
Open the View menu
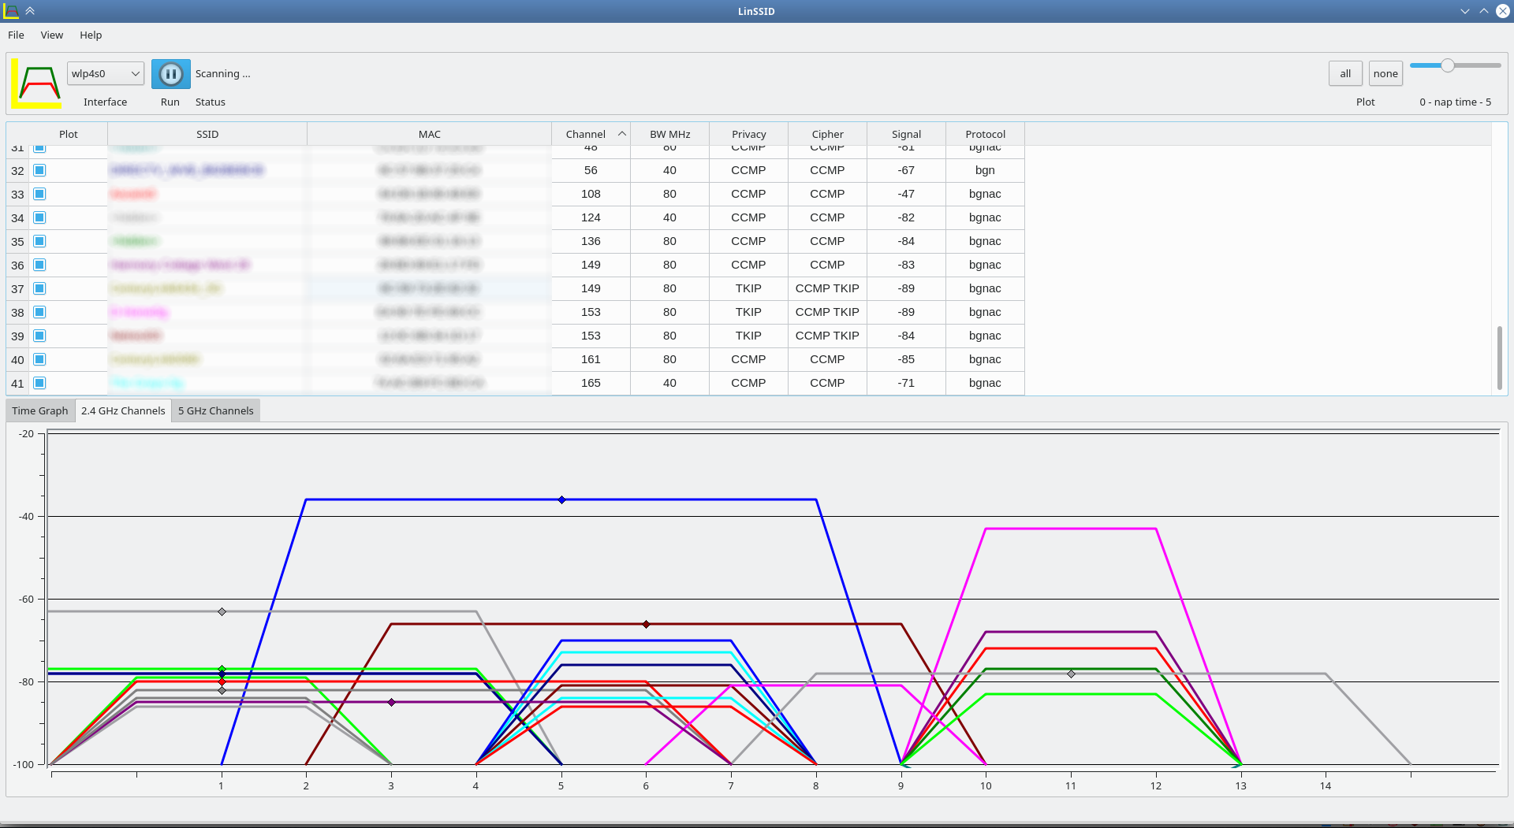[51, 35]
